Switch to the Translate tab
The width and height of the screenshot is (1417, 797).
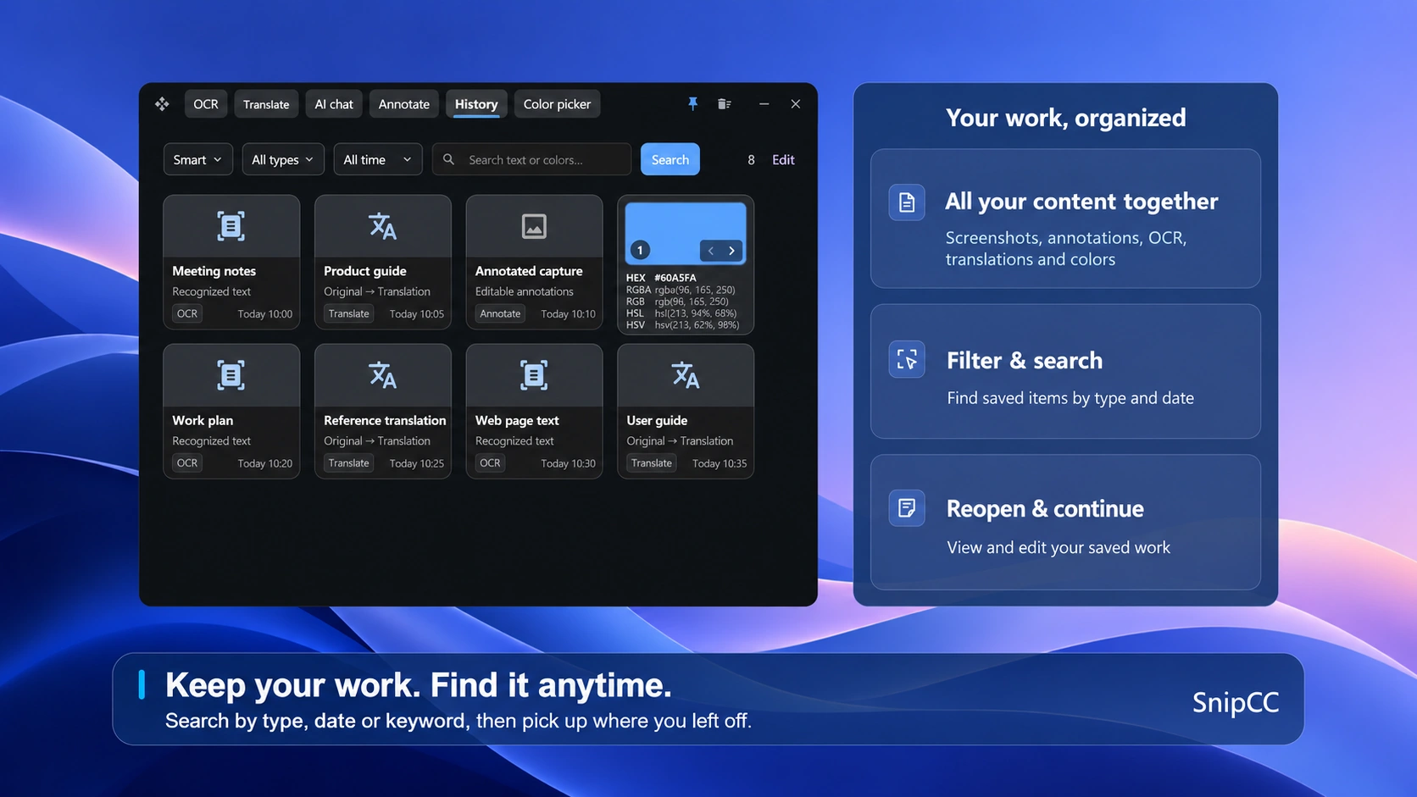point(266,104)
